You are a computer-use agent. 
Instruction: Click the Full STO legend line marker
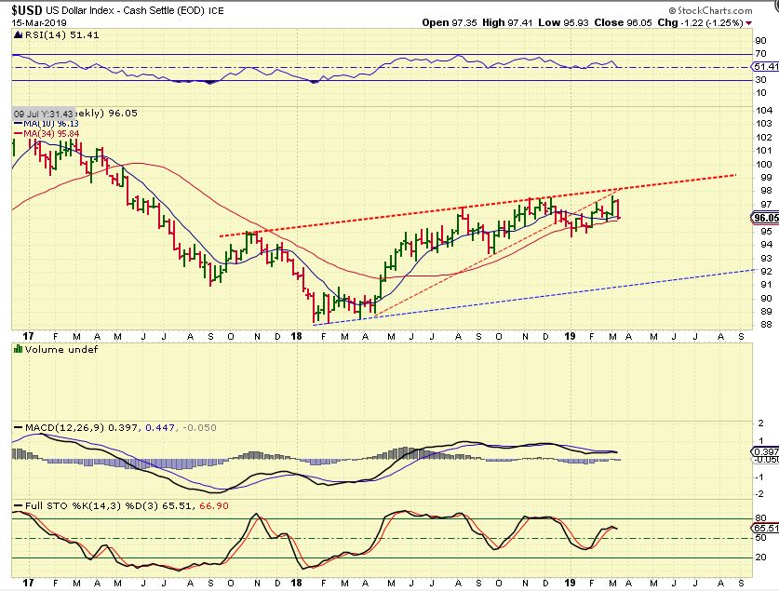(x=18, y=506)
